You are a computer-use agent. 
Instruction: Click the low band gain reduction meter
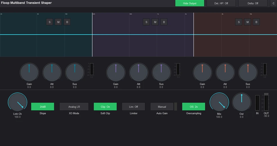pos(91,69)
